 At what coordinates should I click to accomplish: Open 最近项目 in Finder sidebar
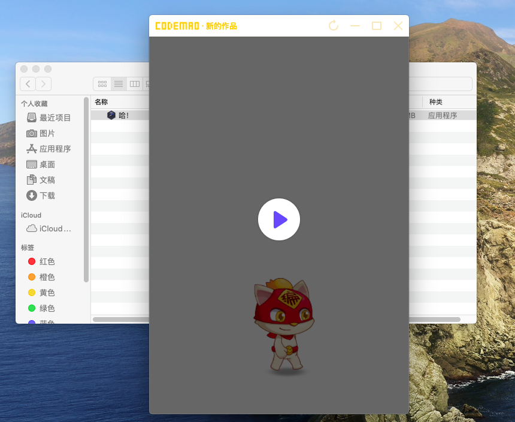point(49,117)
